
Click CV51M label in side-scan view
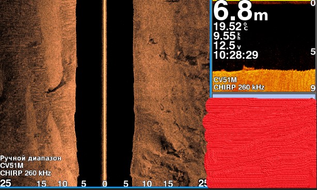tap(12, 166)
